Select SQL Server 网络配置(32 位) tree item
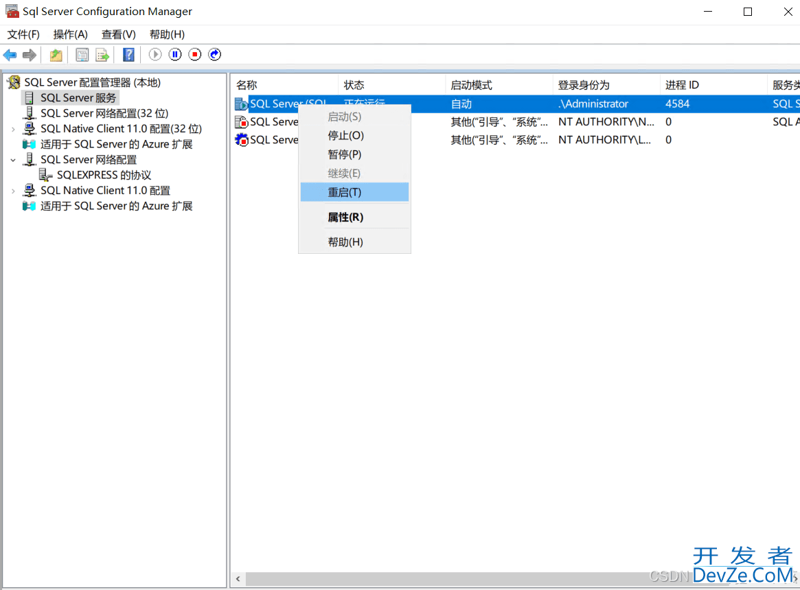 (x=104, y=113)
